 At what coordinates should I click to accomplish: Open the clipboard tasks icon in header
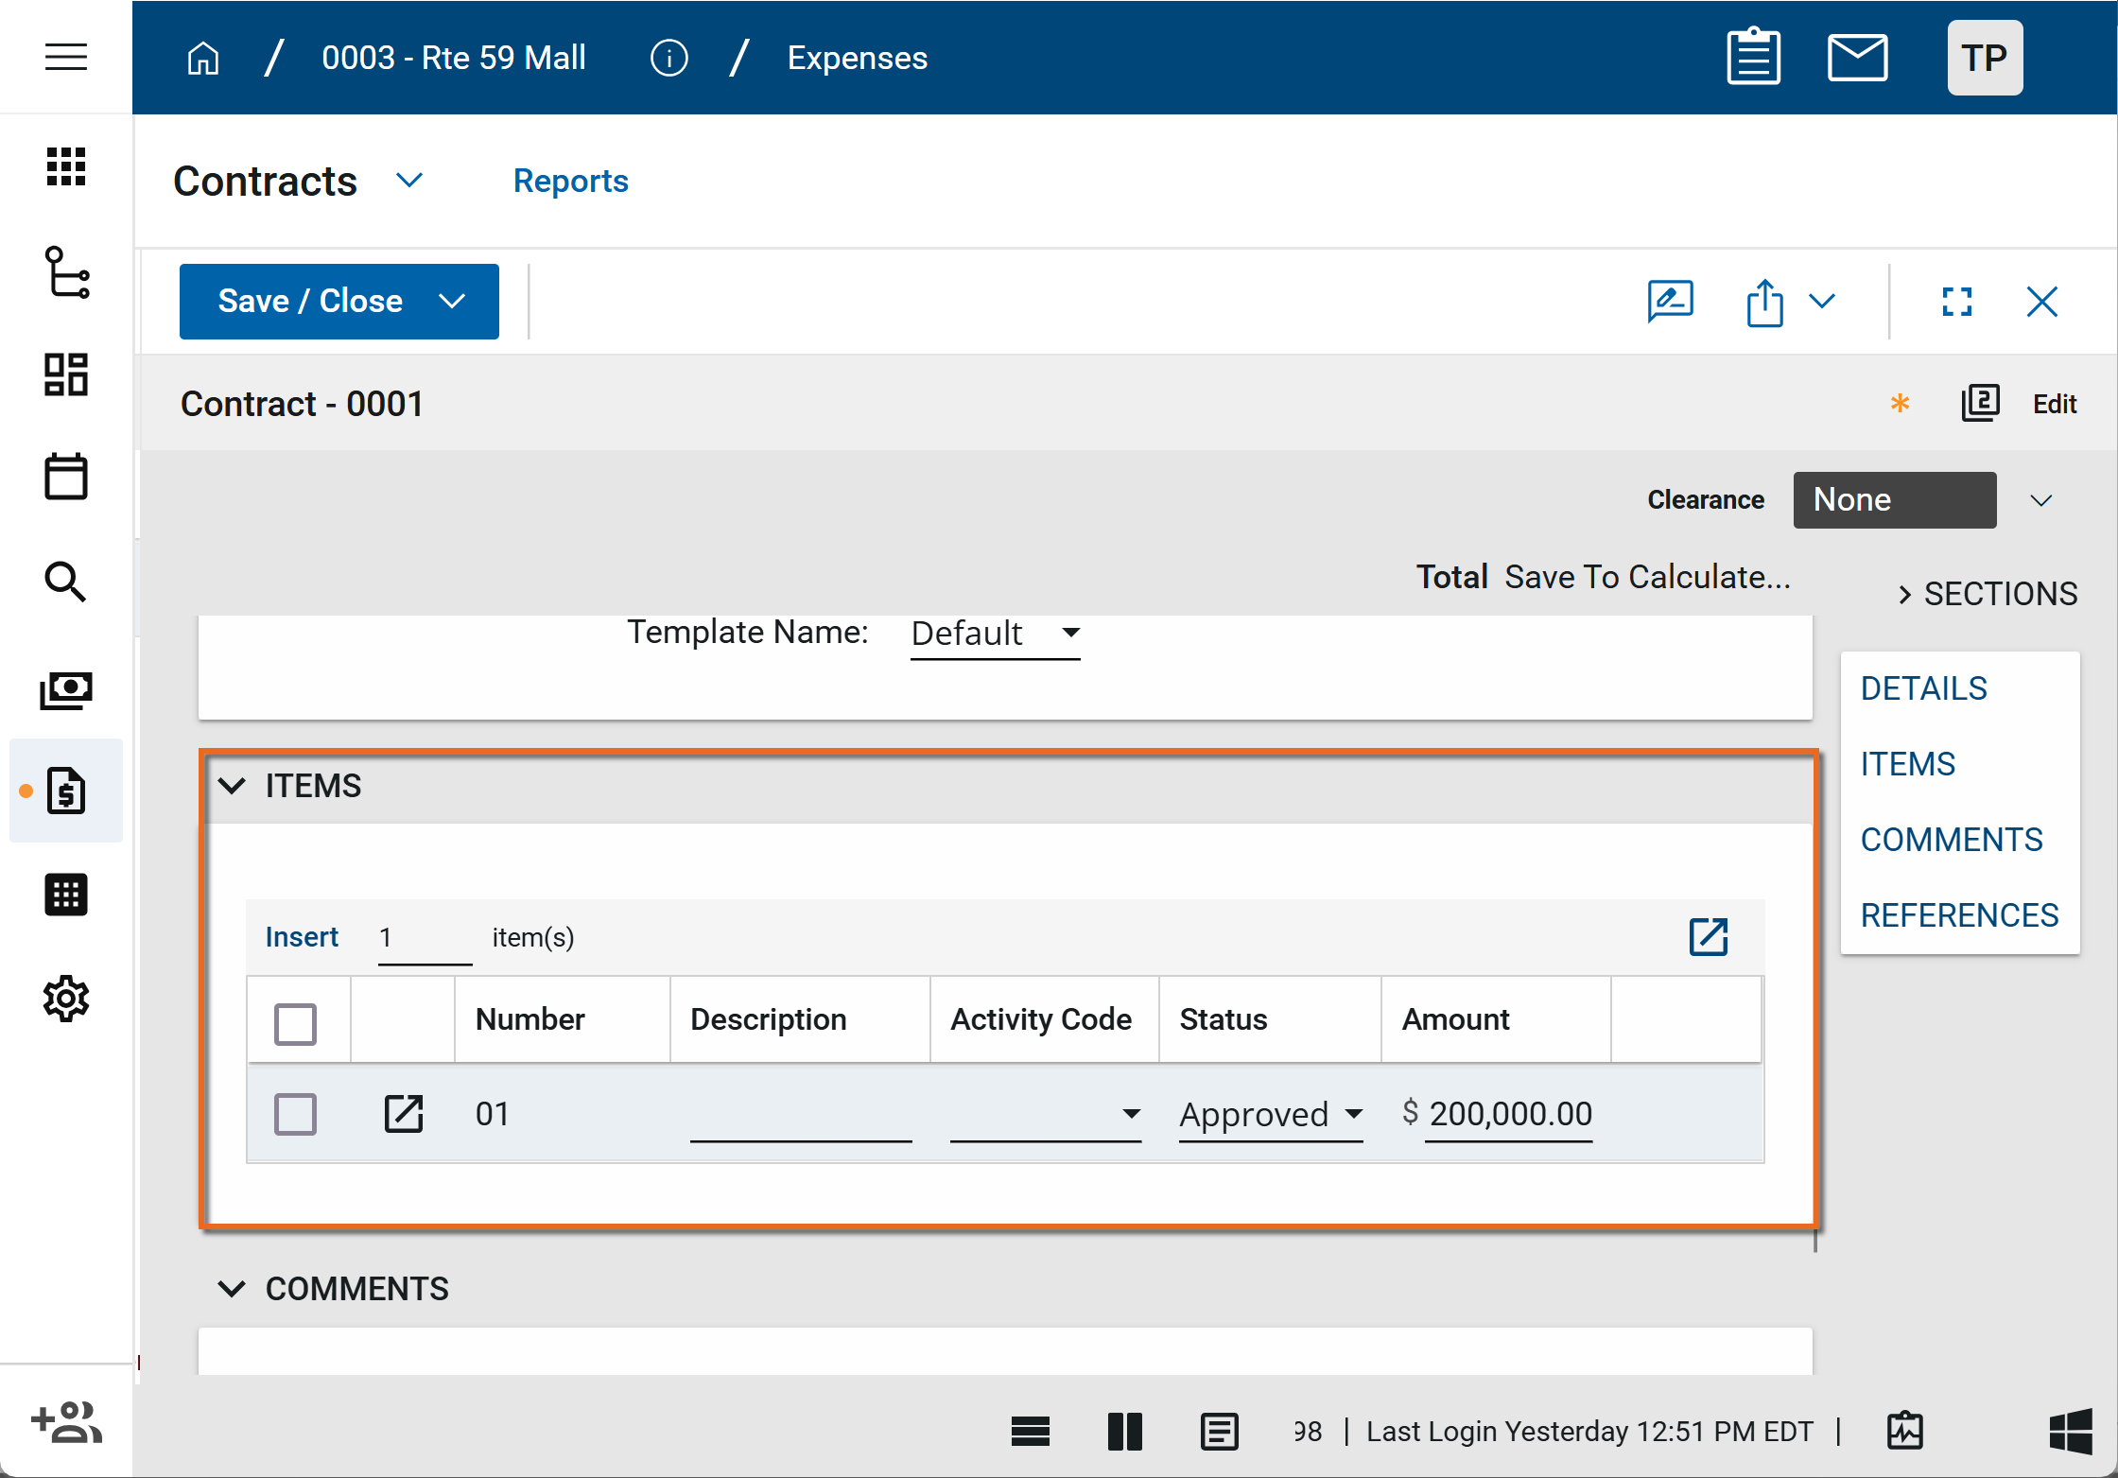[1753, 58]
